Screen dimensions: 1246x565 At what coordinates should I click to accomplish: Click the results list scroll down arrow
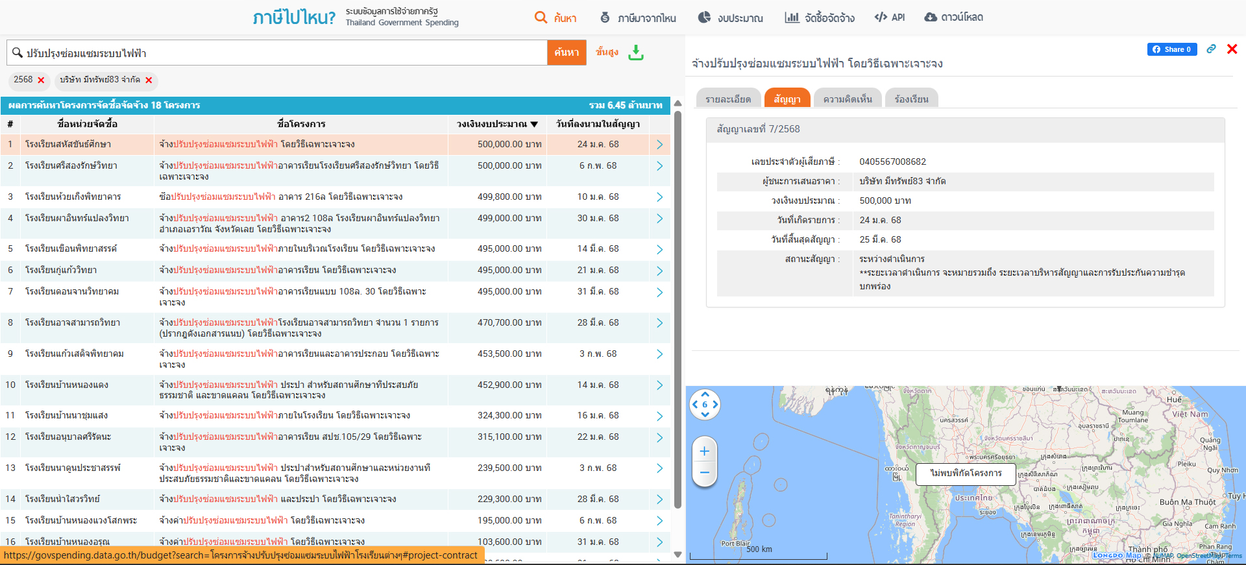tap(678, 554)
